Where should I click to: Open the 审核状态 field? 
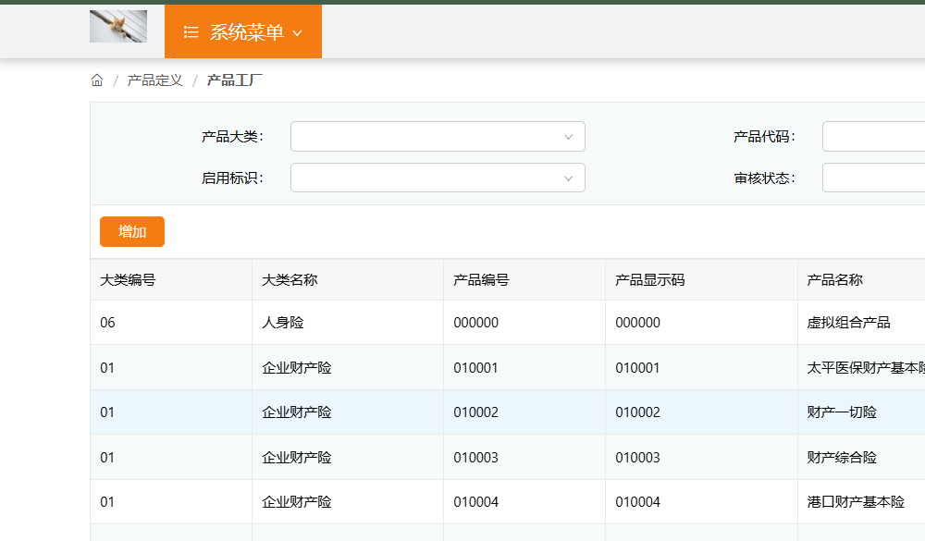(874, 178)
